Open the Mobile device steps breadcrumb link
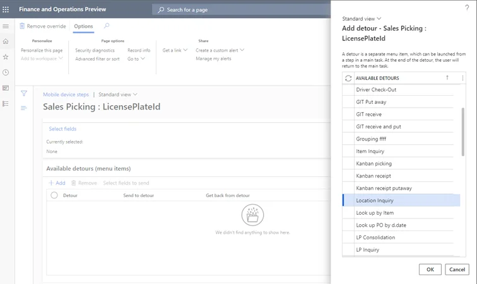The image size is (477, 284). pyautogui.click(x=66, y=94)
